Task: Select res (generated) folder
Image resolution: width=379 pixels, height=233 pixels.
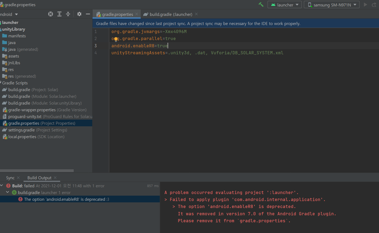Action: click(x=22, y=76)
